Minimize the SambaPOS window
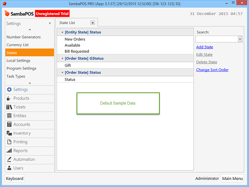This screenshot has width=249, height=187. (226, 3)
